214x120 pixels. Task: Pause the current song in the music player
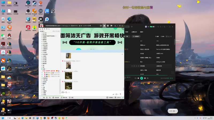click(142, 78)
